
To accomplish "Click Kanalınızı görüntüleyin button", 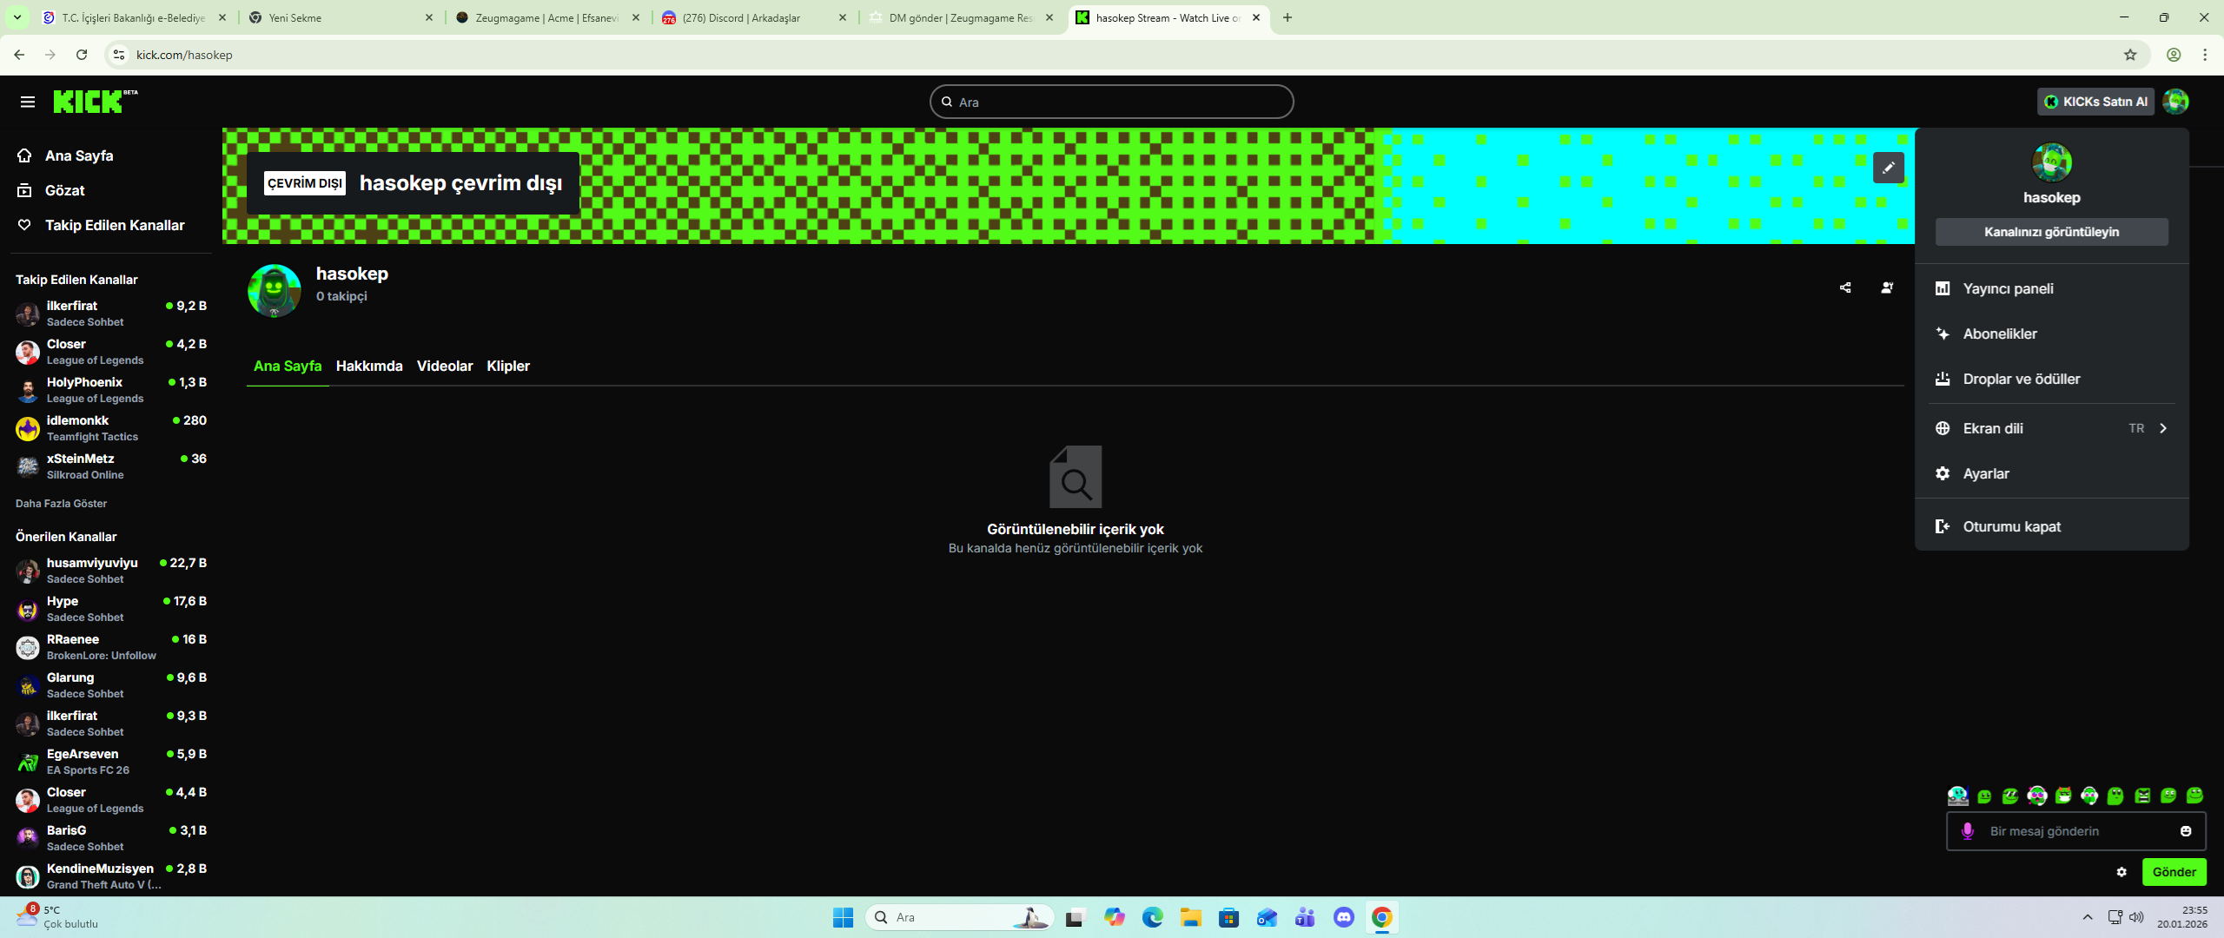I will tap(2051, 232).
